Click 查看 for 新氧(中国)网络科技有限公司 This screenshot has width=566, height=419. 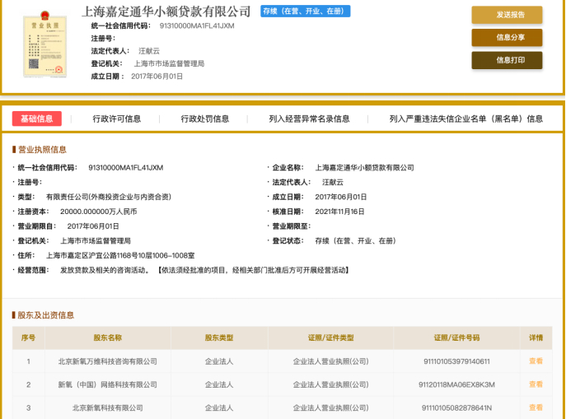coord(536,384)
